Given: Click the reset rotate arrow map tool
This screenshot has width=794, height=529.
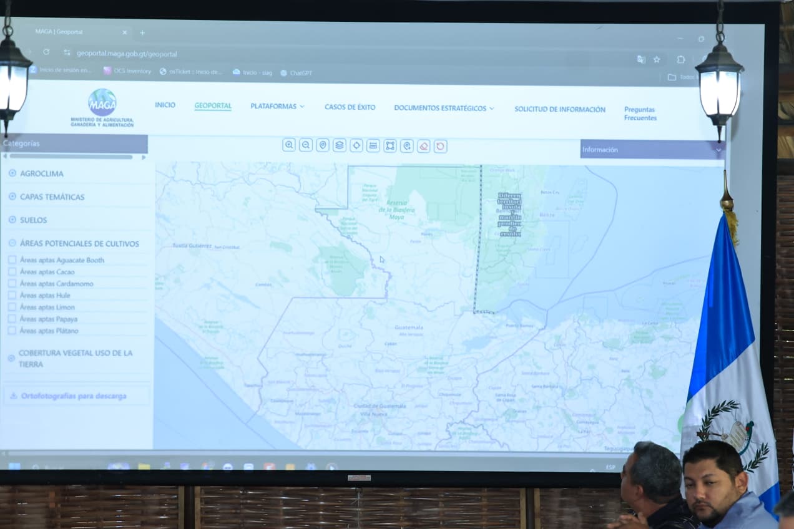Looking at the screenshot, I should pos(441,146).
